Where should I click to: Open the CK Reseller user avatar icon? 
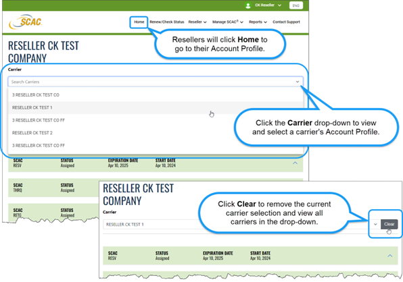coord(248,5)
